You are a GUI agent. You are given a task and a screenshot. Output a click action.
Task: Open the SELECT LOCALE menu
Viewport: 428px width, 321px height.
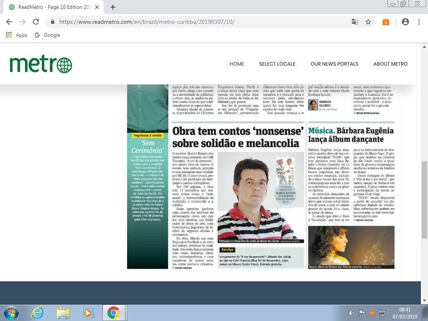(x=277, y=64)
